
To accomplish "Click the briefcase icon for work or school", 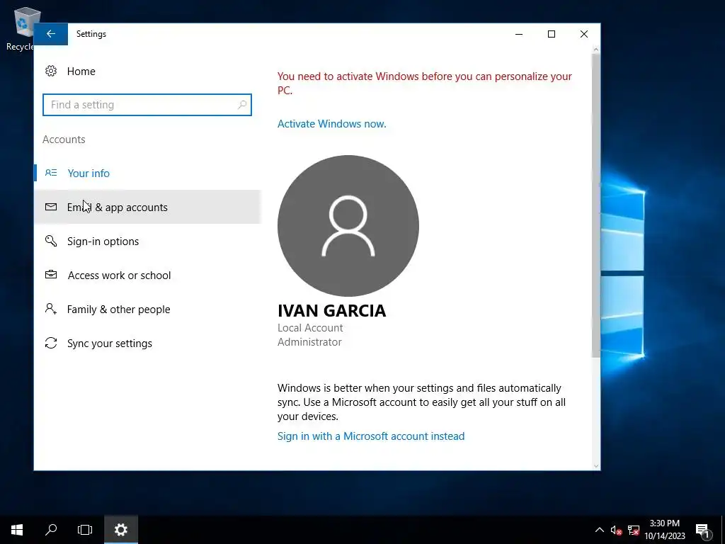I will coord(51,275).
